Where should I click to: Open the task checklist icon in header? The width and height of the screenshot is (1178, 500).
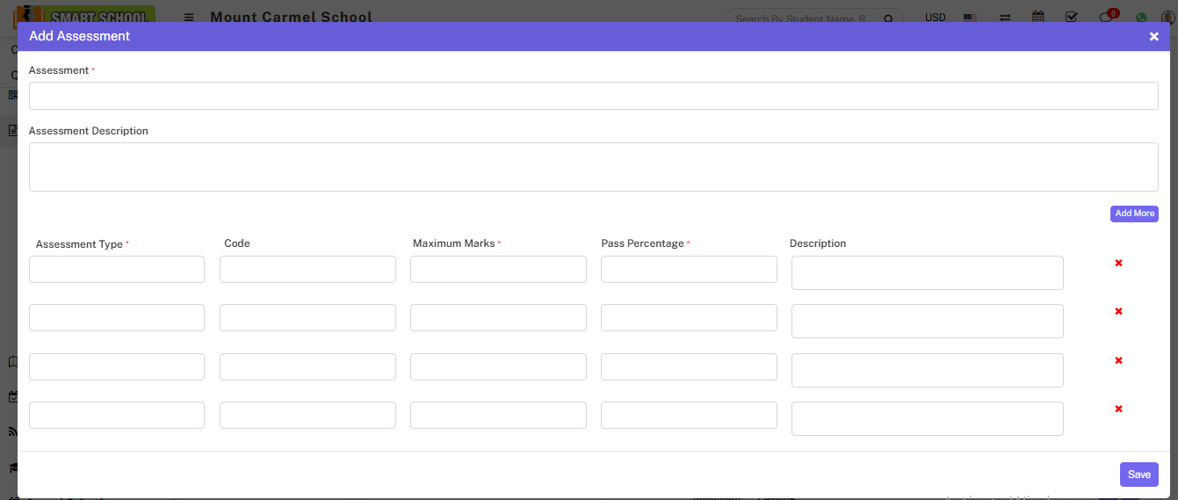(x=1071, y=17)
